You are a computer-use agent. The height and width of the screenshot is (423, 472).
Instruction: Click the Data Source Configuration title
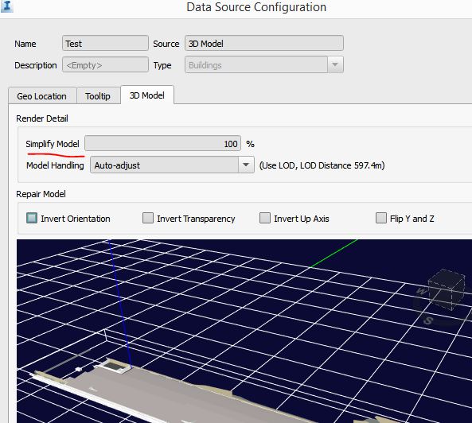[x=256, y=7]
